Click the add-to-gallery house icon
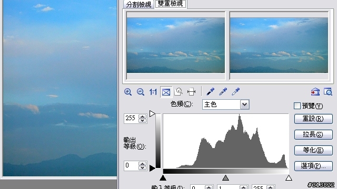 pyautogui.click(x=315, y=92)
